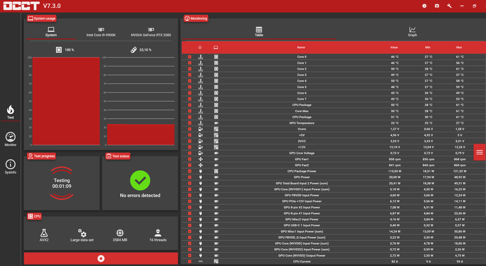Click the thermometer icon on Core Max row
This screenshot has height=266, width=486.
[201, 111]
